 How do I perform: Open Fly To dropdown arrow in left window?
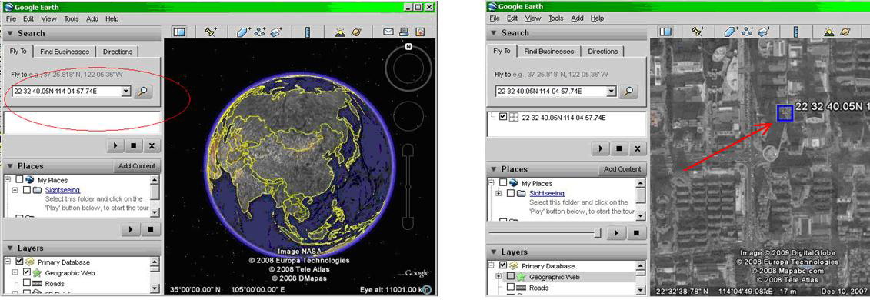(126, 92)
